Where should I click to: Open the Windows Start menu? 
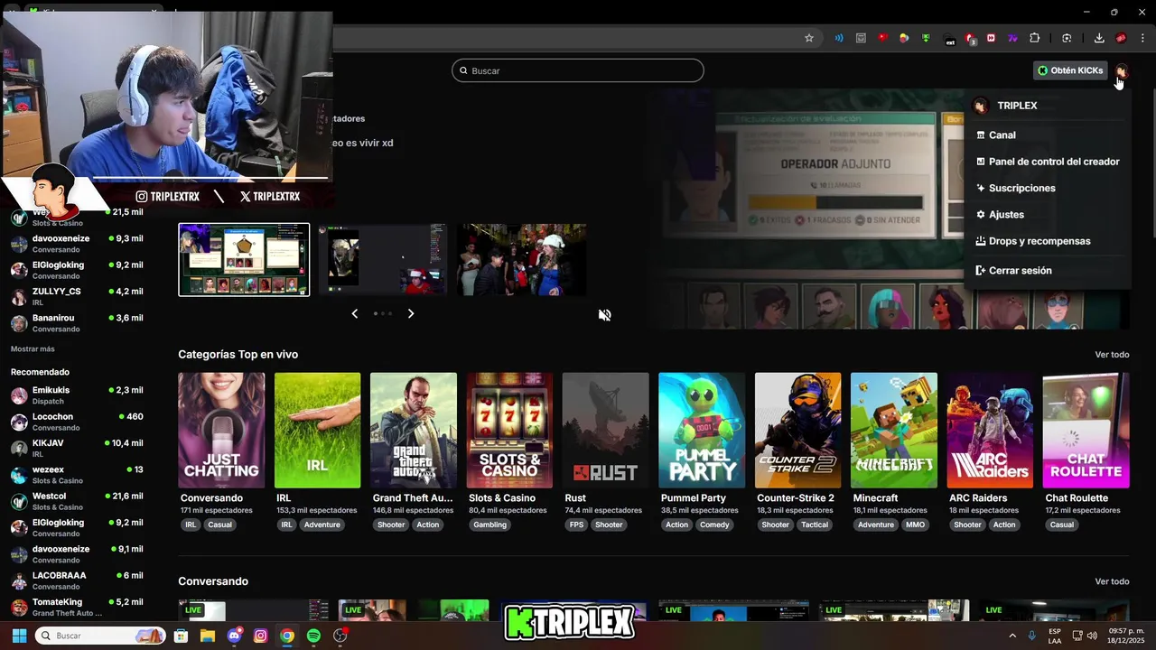point(19,636)
